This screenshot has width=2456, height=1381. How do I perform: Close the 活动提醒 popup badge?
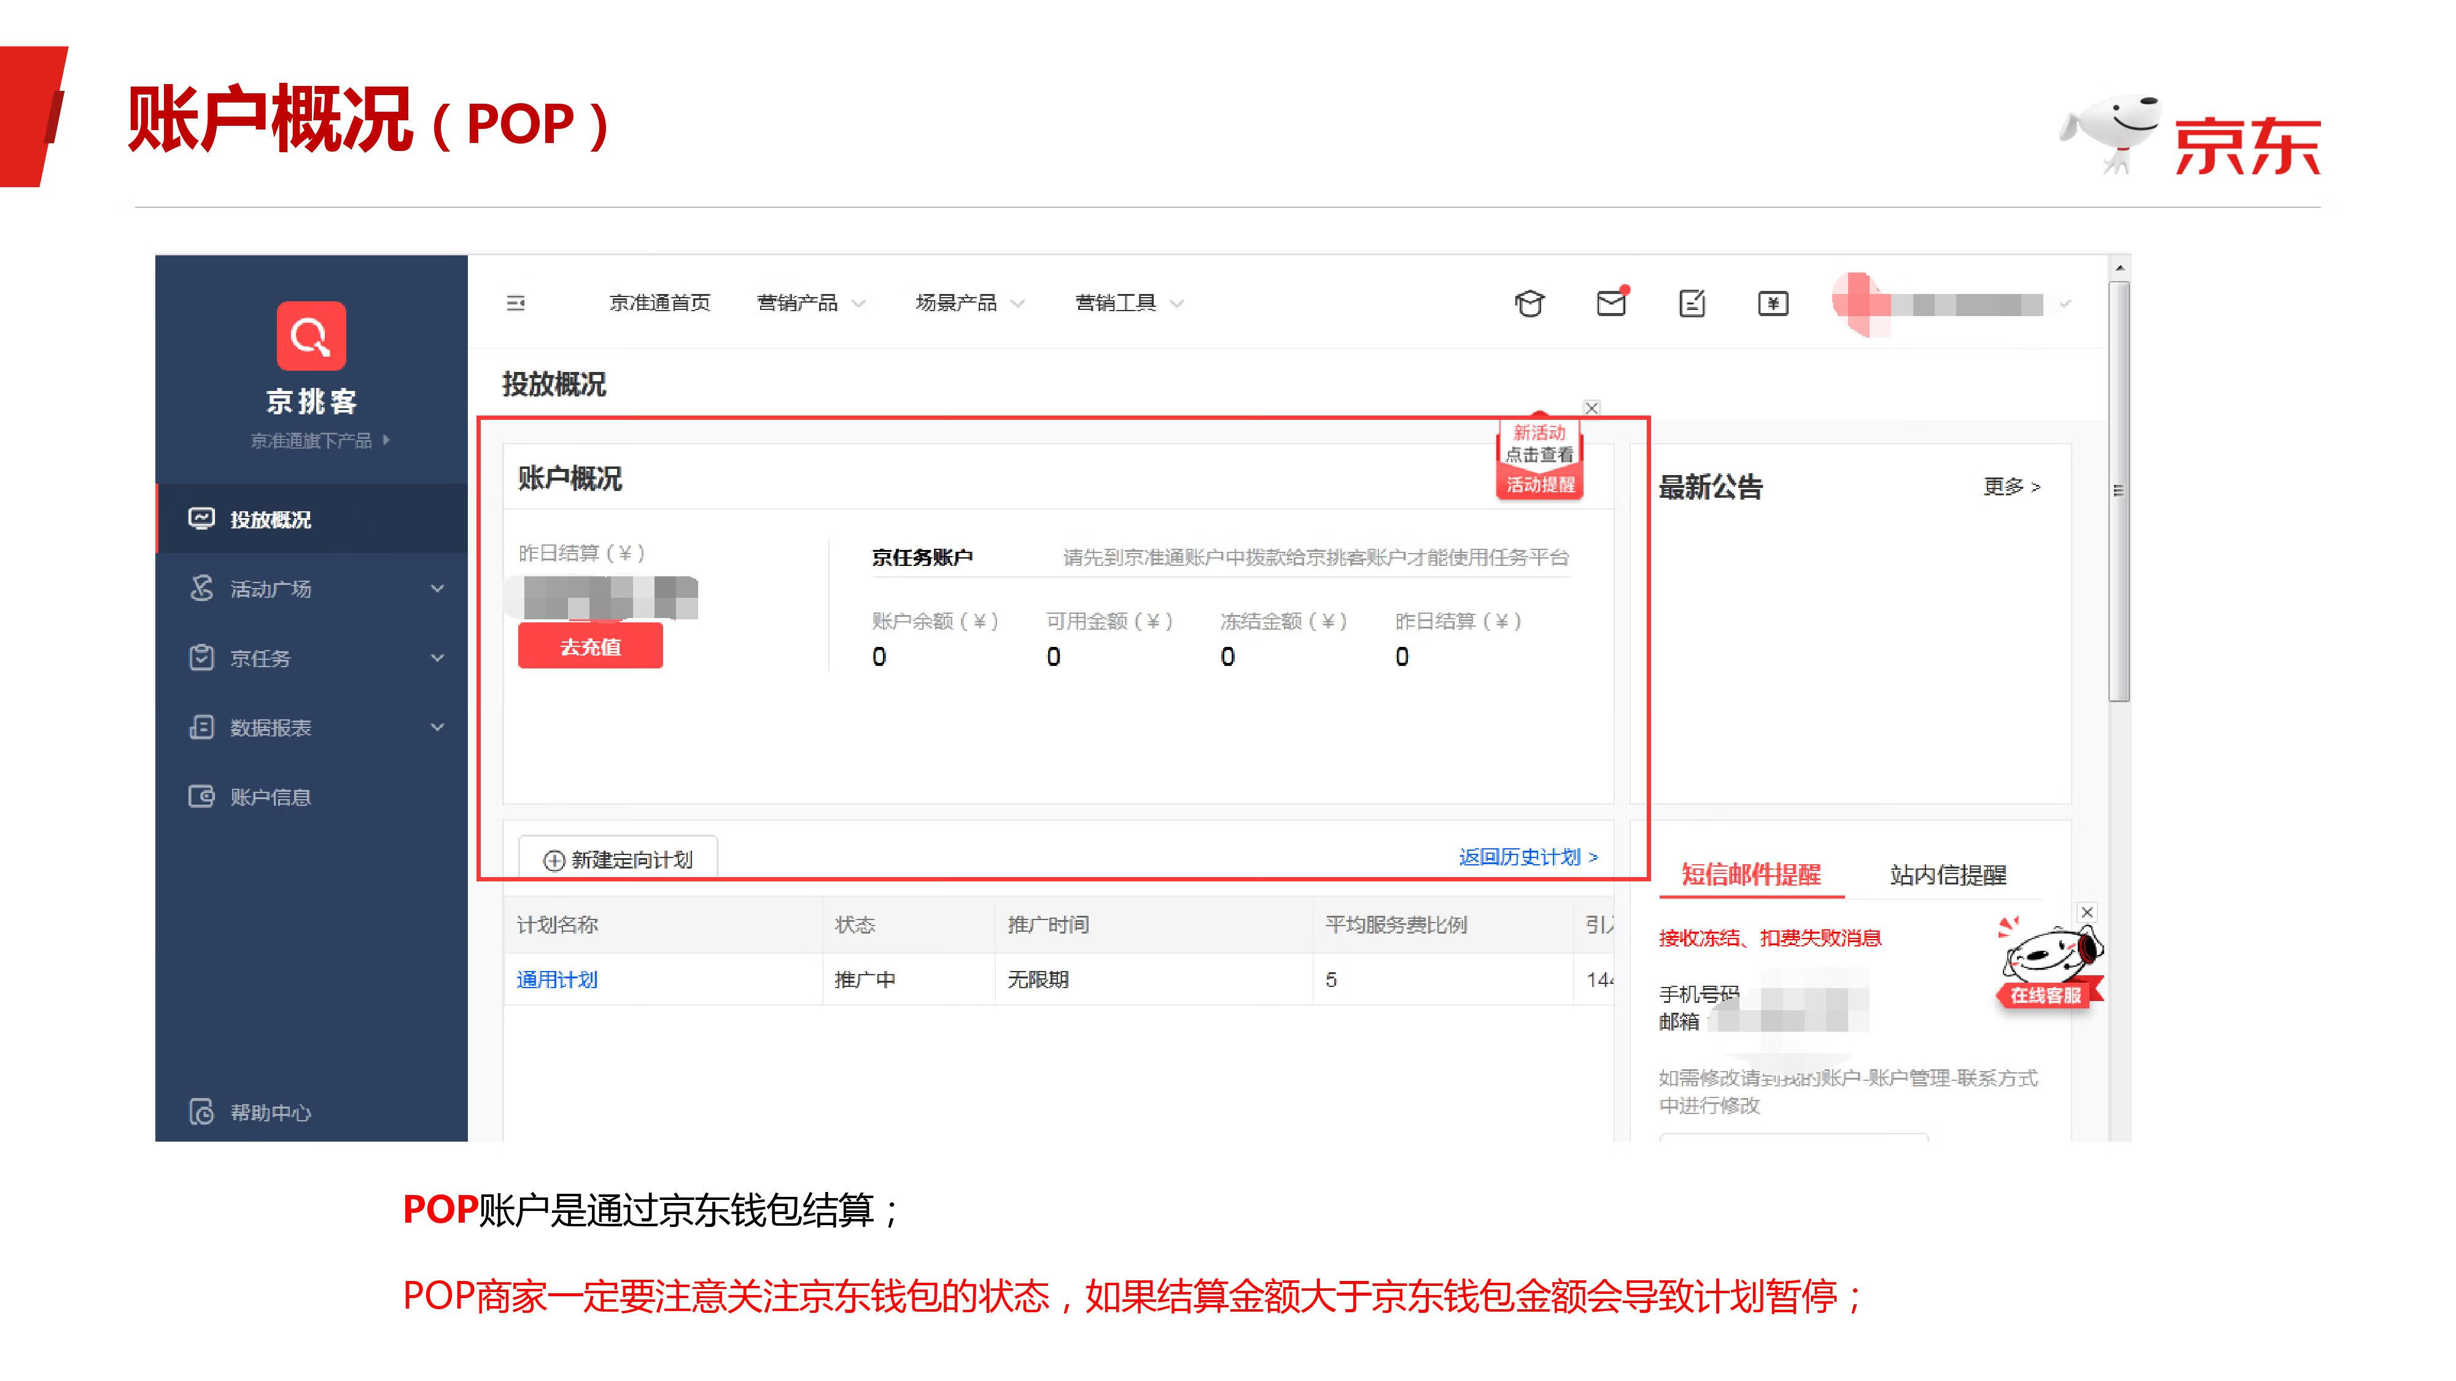point(1591,408)
